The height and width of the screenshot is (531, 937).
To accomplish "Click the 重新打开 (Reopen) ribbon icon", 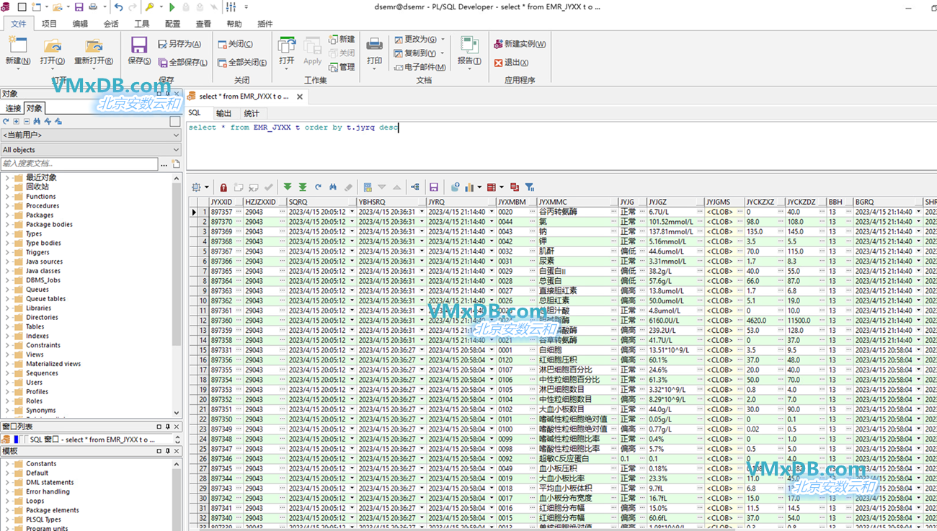I will tap(94, 46).
